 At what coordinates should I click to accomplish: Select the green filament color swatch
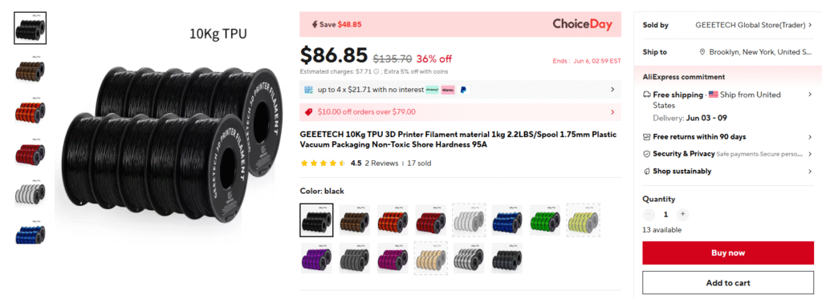(545, 220)
